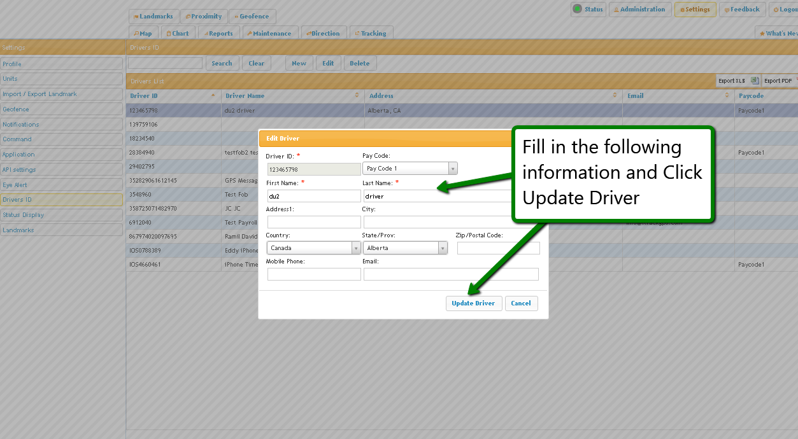798x439 pixels.
Task: Select Notifications in settings sidebar
Action: click(x=61, y=124)
